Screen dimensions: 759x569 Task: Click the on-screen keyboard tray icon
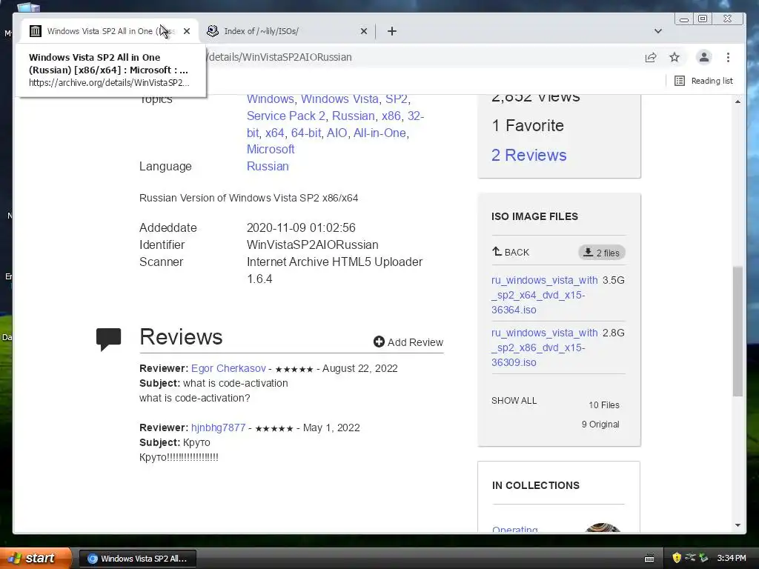click(x=649, y=559)
